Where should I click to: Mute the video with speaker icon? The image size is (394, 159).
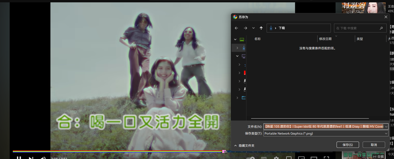(x=43, y=158)
